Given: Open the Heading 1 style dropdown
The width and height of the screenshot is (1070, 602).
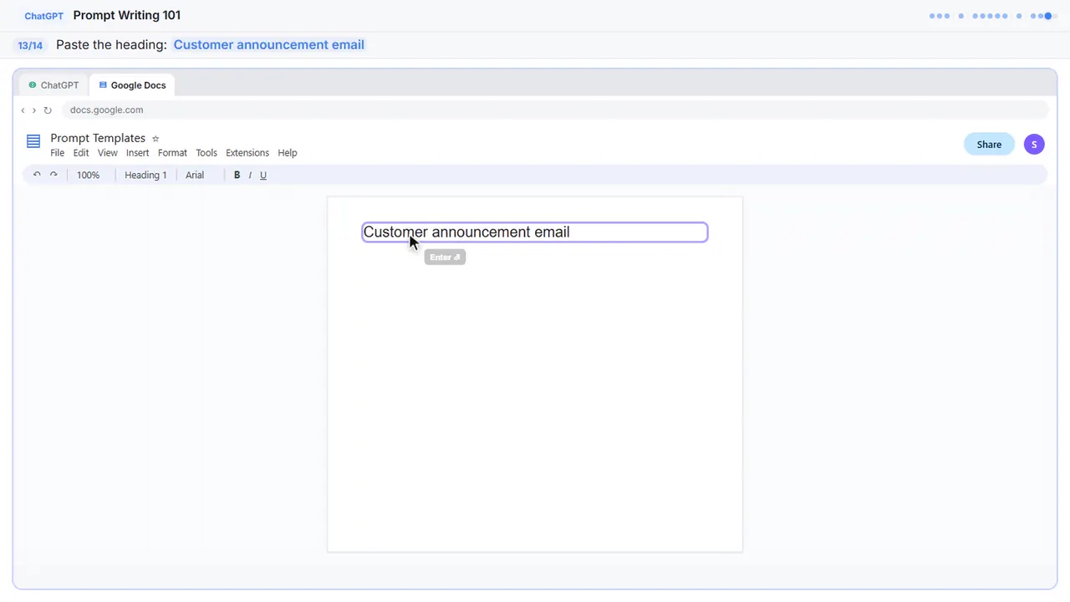Looking at the screenshot, I should (x=145, y=175).
